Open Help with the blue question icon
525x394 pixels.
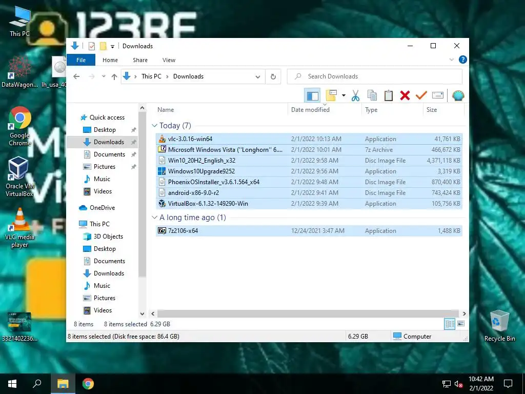tap(463, 60)
